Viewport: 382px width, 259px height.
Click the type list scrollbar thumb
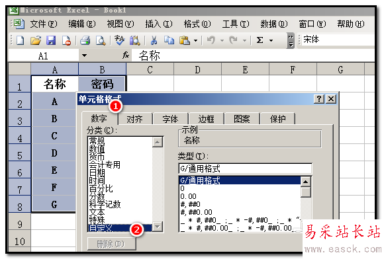pos(305,192)
